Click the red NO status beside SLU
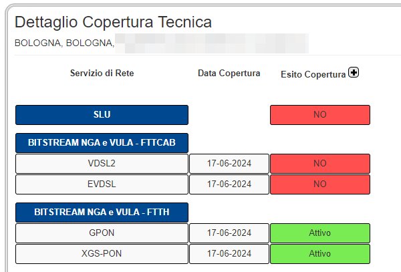Screen dimensions: 401x272 (320, 115)
